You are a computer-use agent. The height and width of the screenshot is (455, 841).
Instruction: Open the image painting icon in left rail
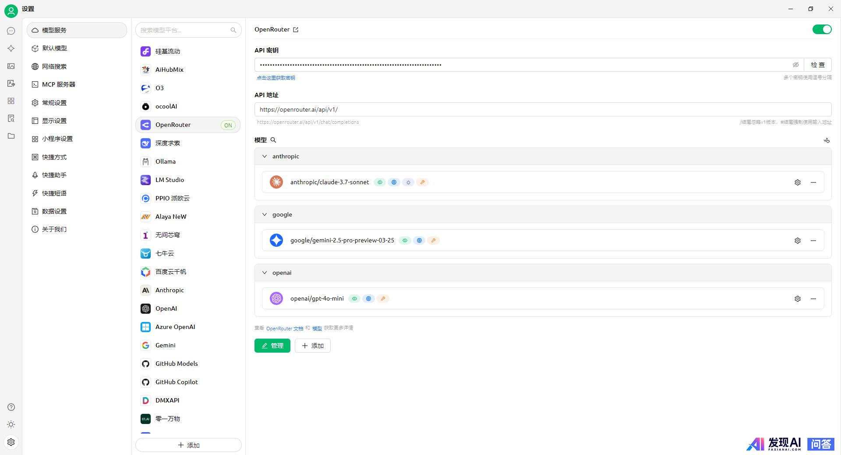pos(11,66)
